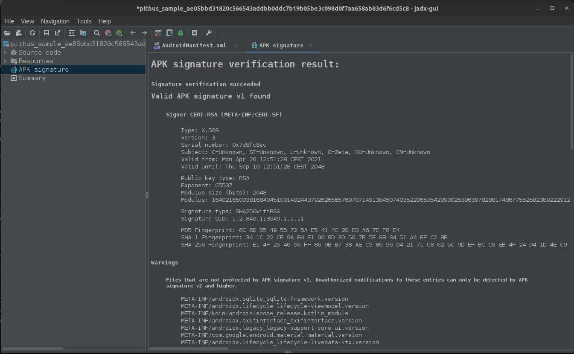Open the Tools menu
Screen dimensions: 574x354
point(84,21)
